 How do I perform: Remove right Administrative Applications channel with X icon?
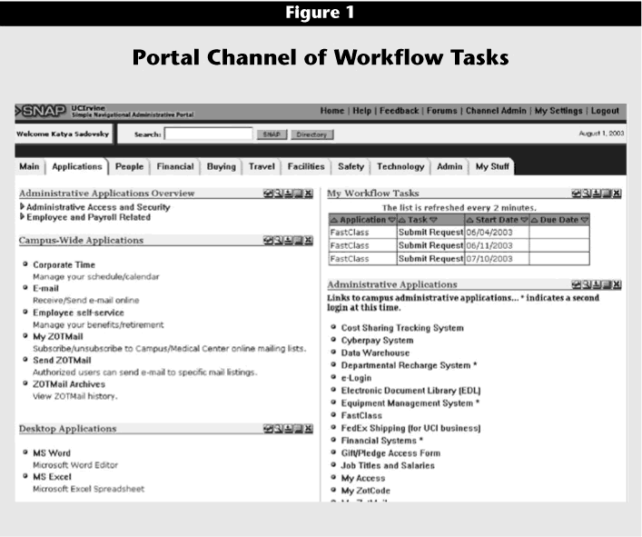tap(617, 284)
